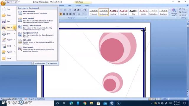
Task: Choose Save in the Office menu
Action: (9, 21)
